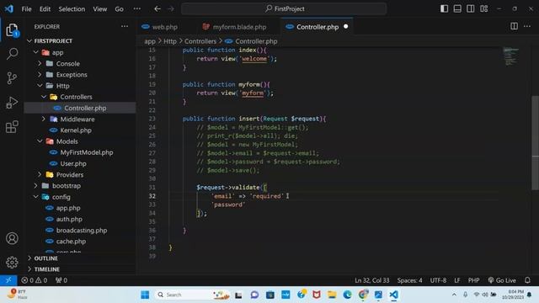The image size is (539, 303).
Task: Open the Selection menu
Action: click(x=72, y=9)
